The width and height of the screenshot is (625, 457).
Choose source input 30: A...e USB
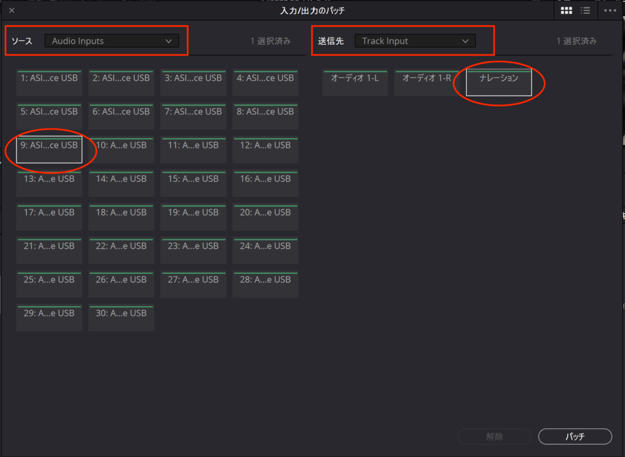121,317
